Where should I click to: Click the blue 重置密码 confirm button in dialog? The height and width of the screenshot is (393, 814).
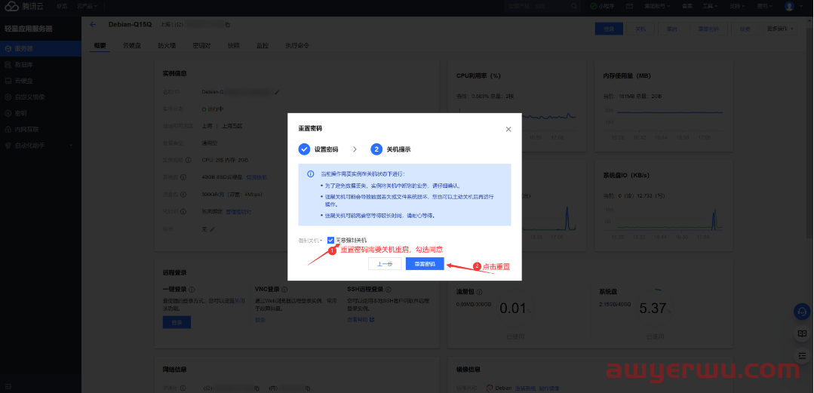[425, 264]
